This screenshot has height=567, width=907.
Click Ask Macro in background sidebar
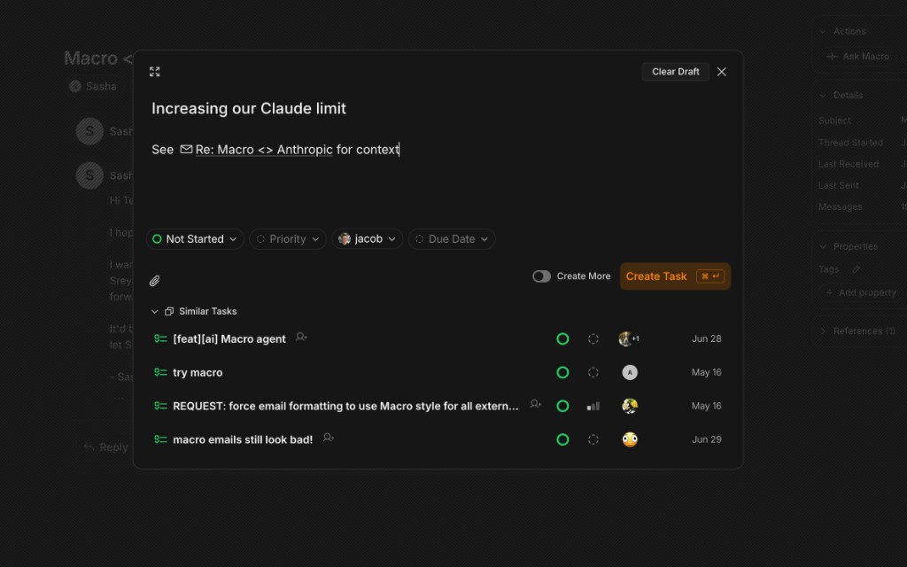click(x=858, y=56)
